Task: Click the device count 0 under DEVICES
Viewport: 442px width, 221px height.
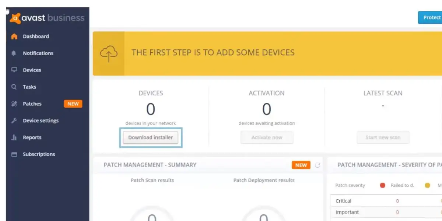Action: click(151, 109)
